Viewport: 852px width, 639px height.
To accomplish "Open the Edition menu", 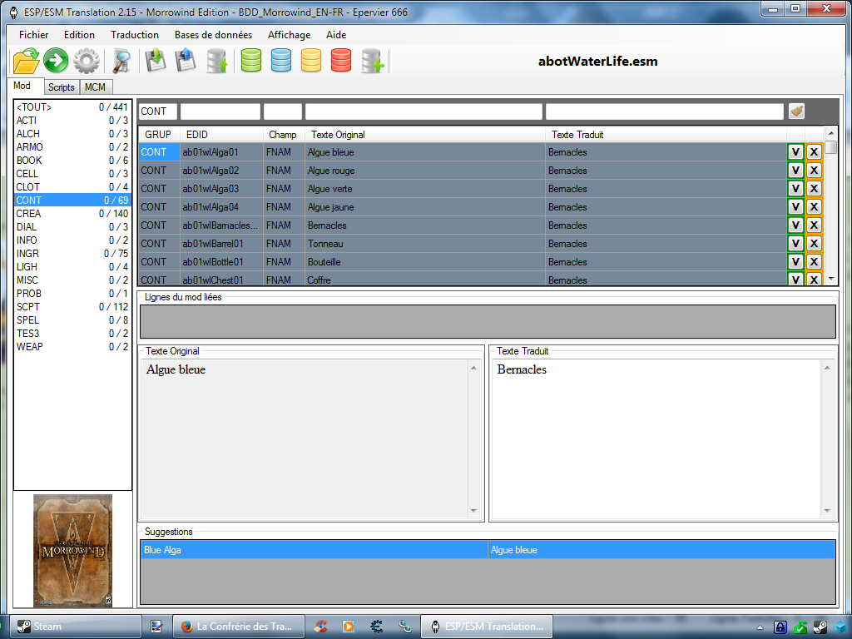I will (79, 35).
